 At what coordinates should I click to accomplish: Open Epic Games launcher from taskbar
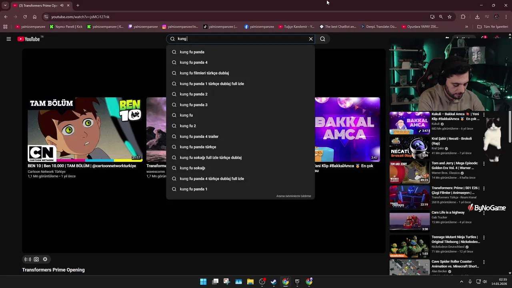tap(297, 282)
